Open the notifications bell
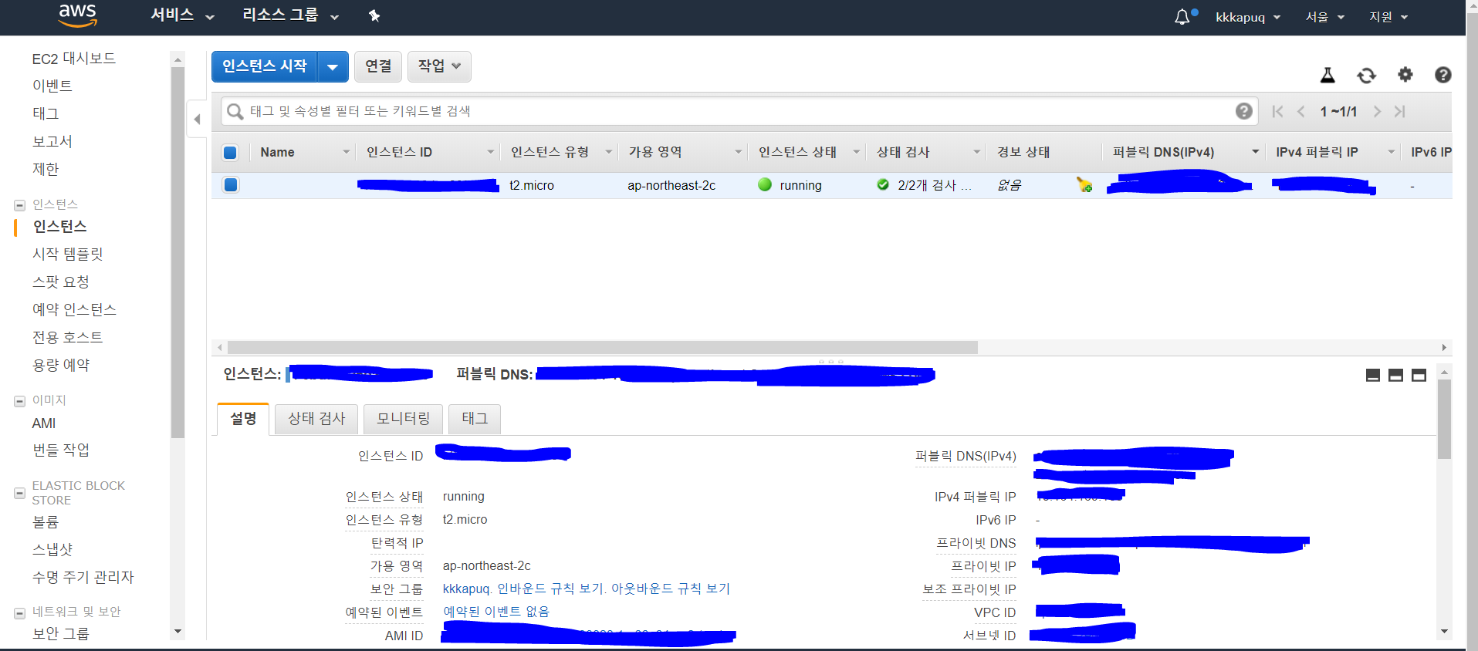Viewport: 1478px width, 651px height. (1182, 17)
